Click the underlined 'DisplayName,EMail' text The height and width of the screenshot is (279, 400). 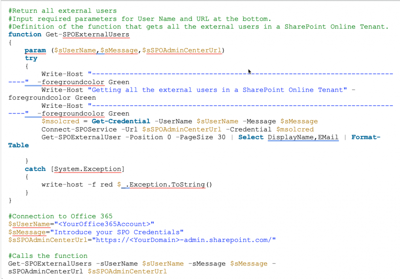click(303, 137)
